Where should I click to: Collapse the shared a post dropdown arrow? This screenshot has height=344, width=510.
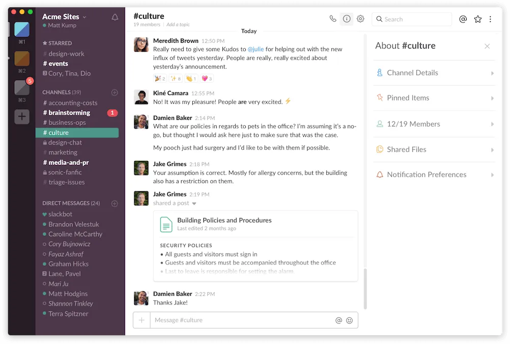pos(194,204)
